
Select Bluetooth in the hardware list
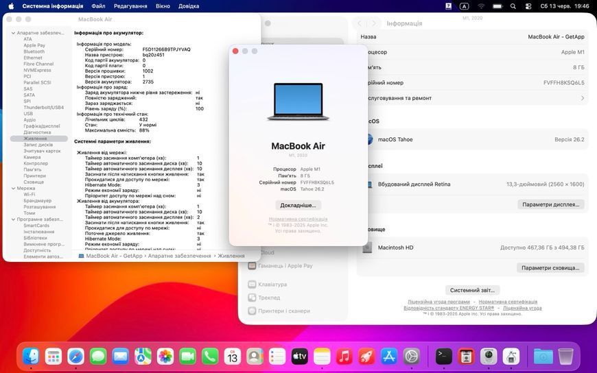click(34, 51)
